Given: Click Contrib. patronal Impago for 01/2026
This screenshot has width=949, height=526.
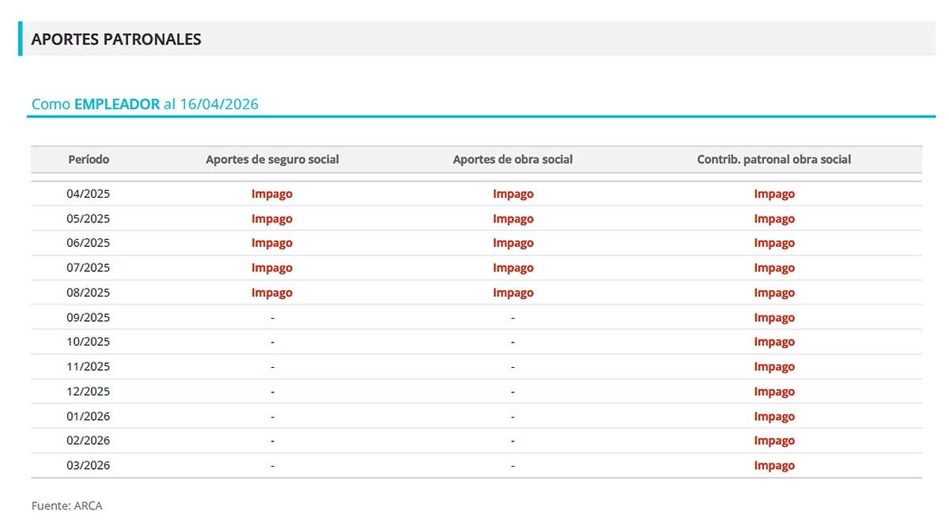Looking at the screenshot, I should pos(773,417).
